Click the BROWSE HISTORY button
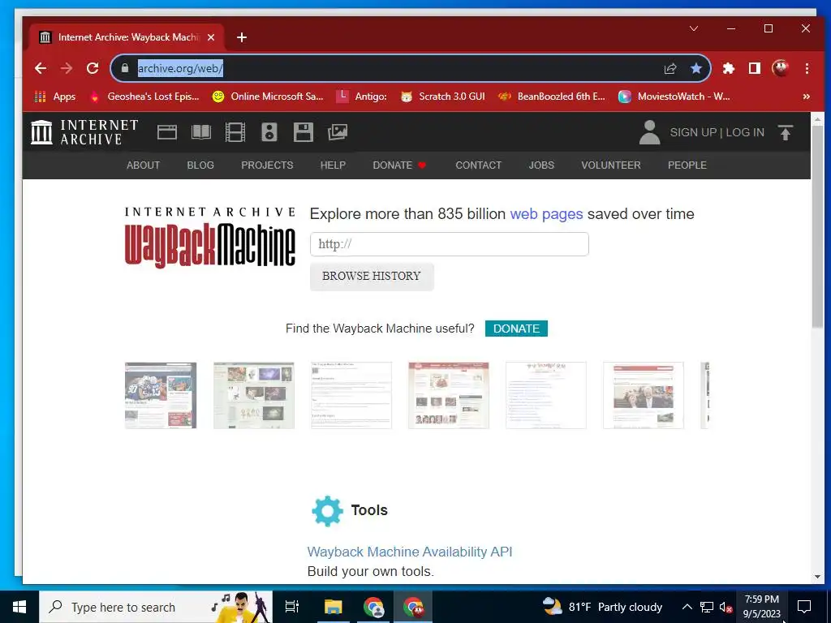Image resolution: width=831 pixels, height=623 pixels. coord(372,276)
